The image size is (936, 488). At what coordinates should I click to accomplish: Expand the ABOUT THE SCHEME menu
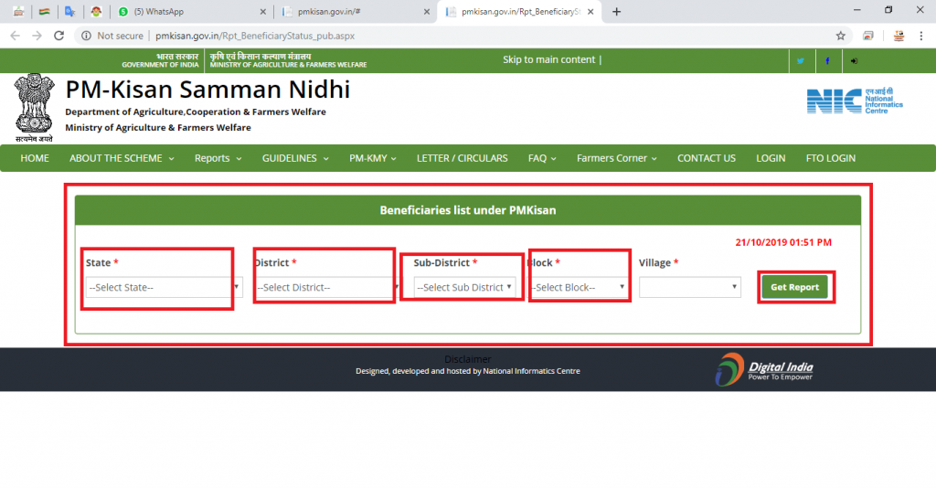click(x=122, y=158)
